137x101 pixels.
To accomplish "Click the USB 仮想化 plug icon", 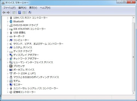I will (11, 32).
